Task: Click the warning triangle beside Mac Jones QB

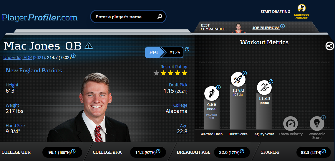Action: 88,46
